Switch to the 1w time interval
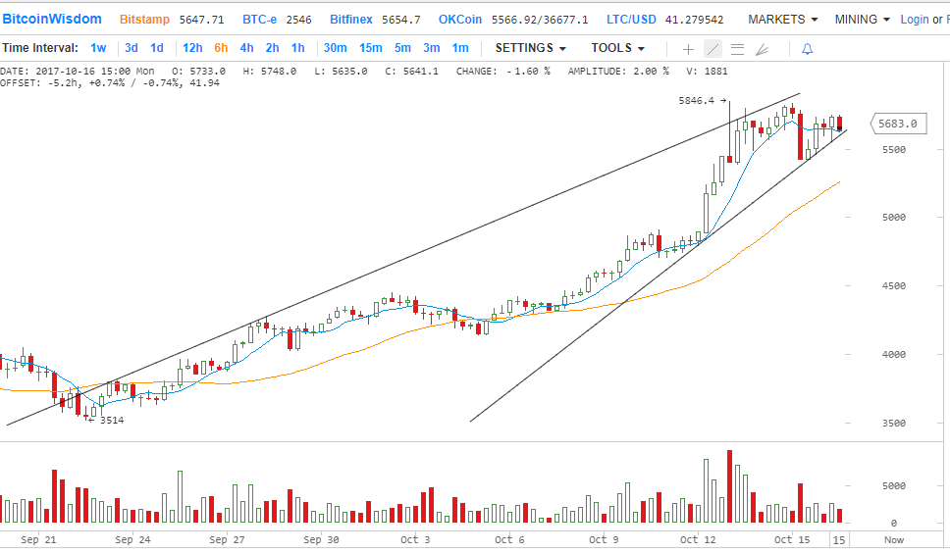Screen dimensions: 950x553 point(98,48)
